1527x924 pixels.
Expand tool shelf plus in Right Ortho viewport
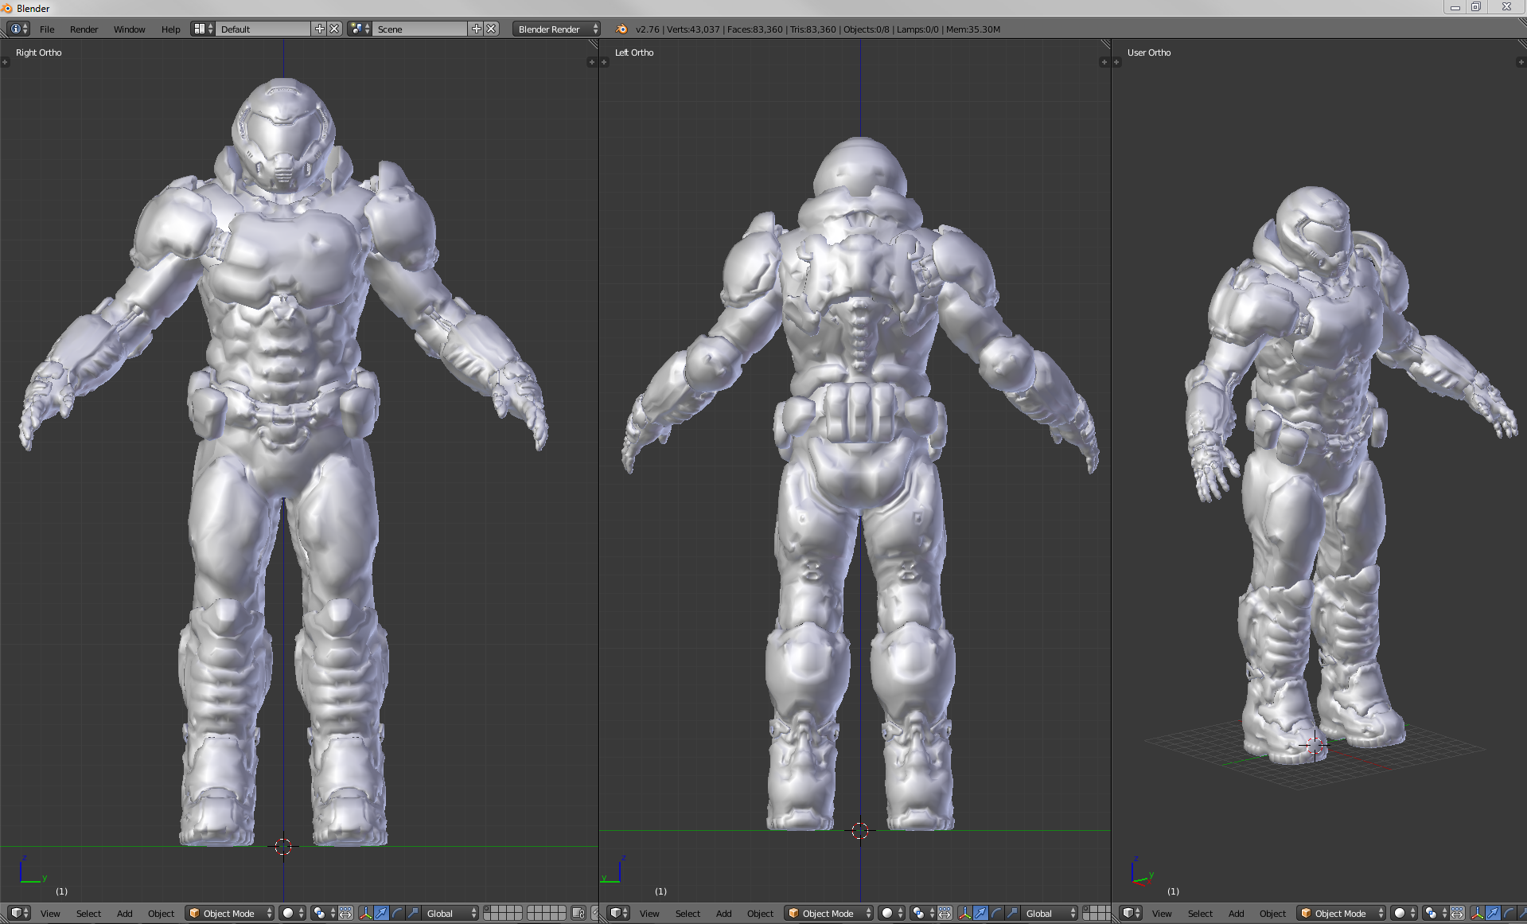tap(5, 62)
